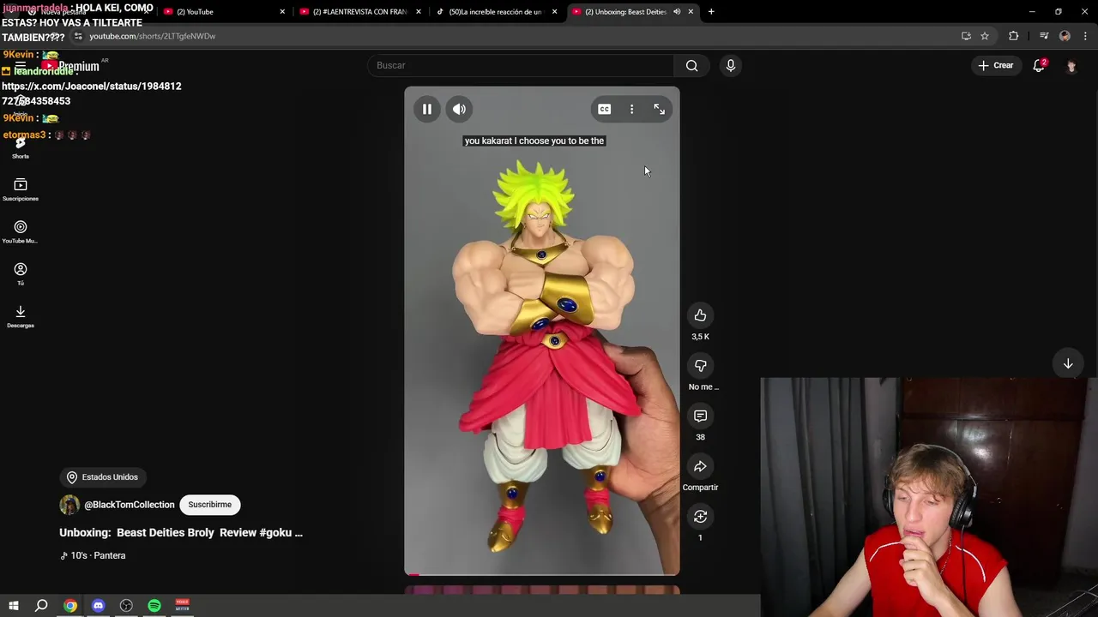1098x617 pixels.
Task: Click the Buscar search field
Action: [x=522, y=65]
